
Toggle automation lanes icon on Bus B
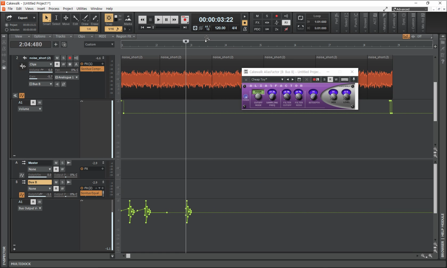[x=22, y=195]
